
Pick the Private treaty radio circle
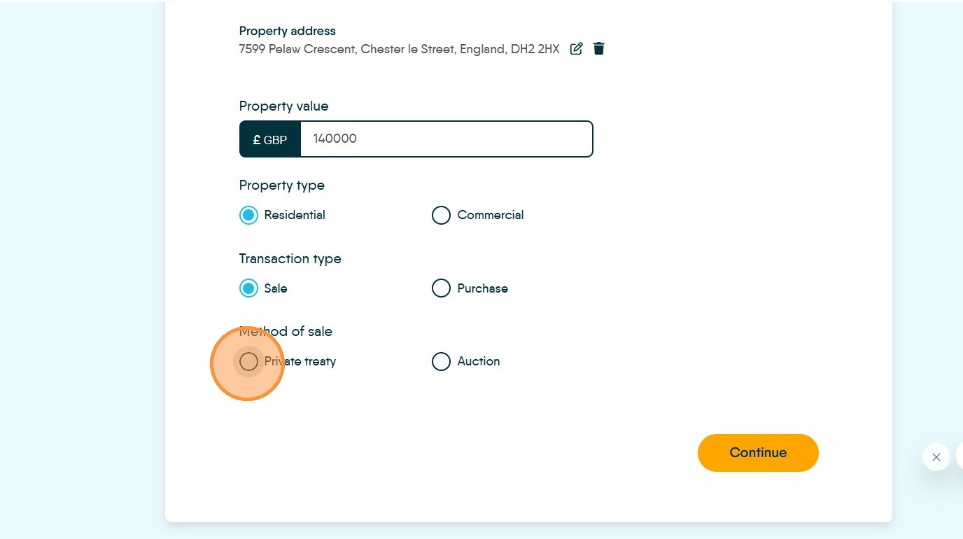[x=248, y=361]
